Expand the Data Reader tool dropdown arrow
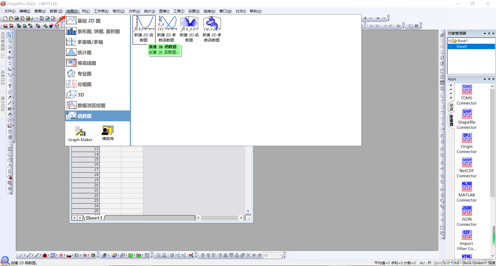This screenshot has height=266, width=496. click(13, 58)
